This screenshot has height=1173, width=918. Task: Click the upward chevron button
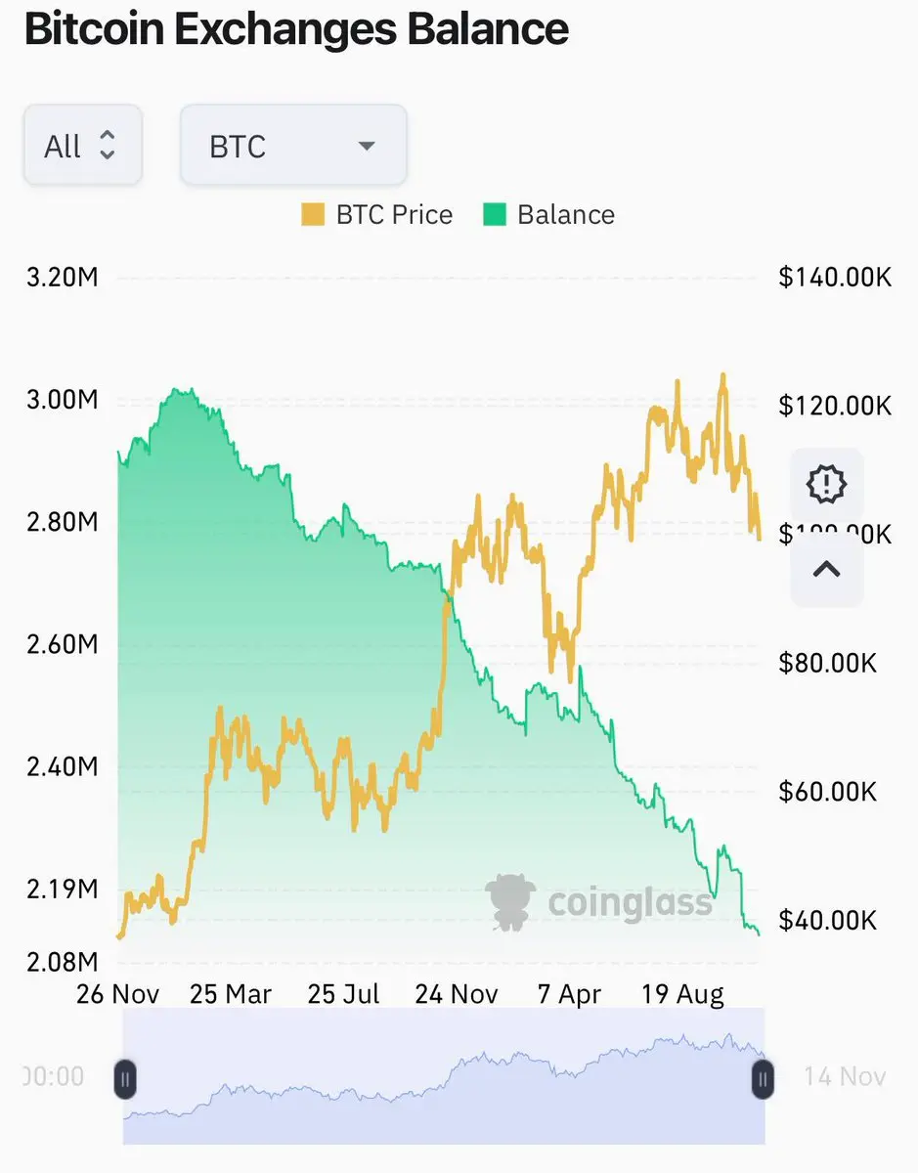[826, 569]
